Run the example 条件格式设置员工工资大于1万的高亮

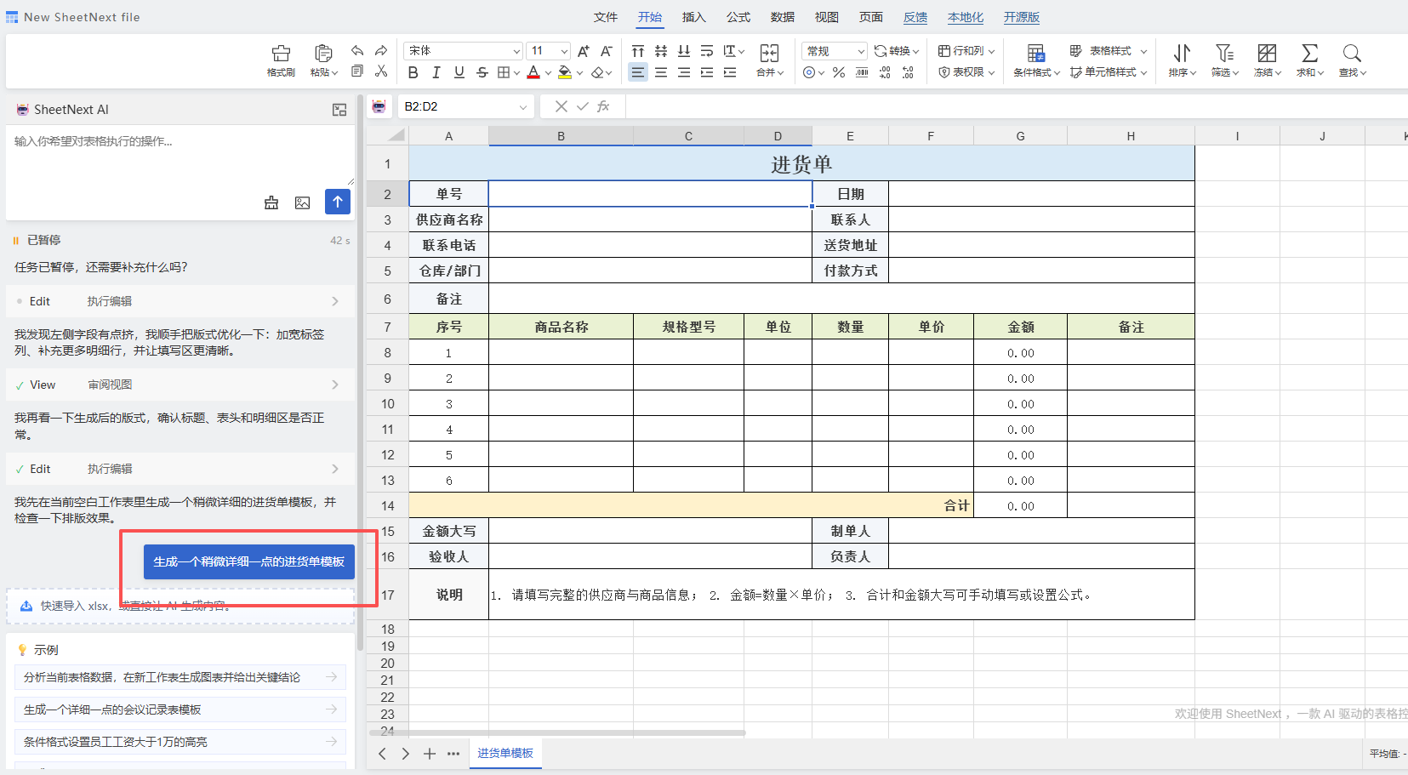point(180,742)
